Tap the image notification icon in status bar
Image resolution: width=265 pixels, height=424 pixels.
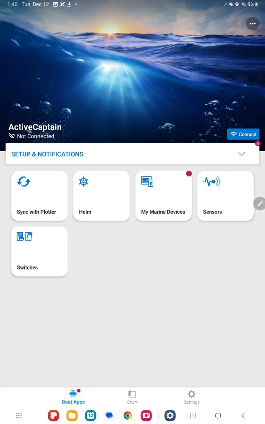[55, 4]
